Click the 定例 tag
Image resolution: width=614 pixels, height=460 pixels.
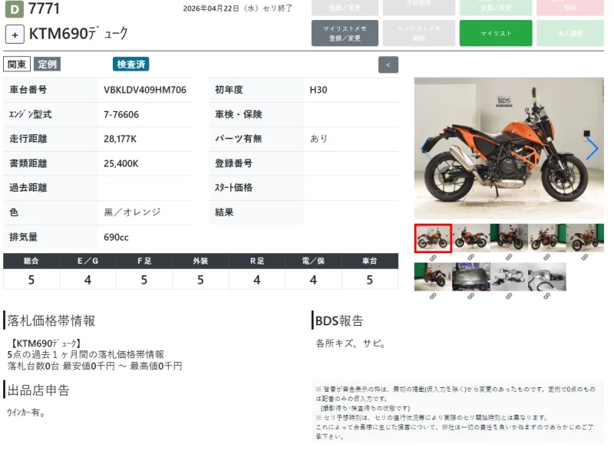[x=47, y=64]
